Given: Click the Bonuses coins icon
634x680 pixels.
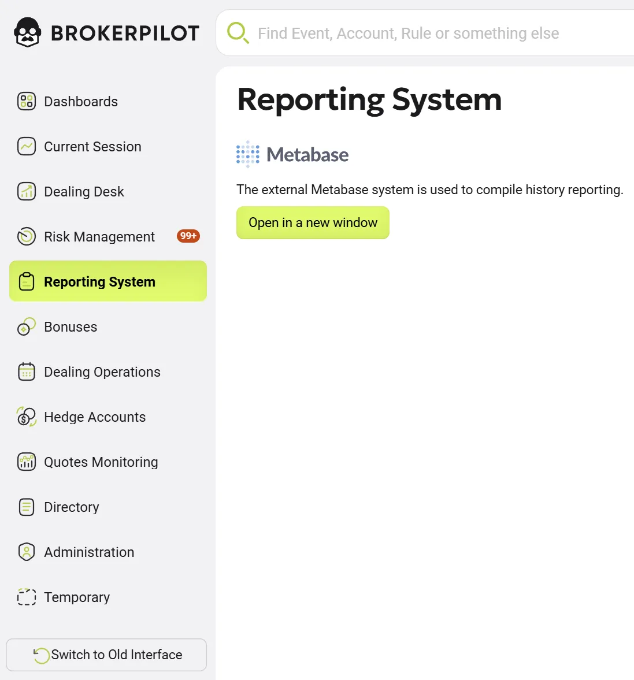Looking at the screenshot, I should coord(27,326).
